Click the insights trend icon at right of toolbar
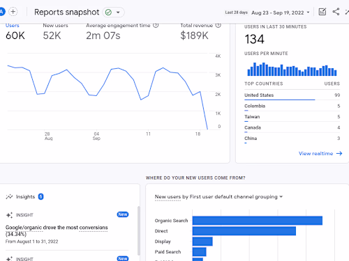This screenshot has height=261, width=349. (x=347, y=12)
